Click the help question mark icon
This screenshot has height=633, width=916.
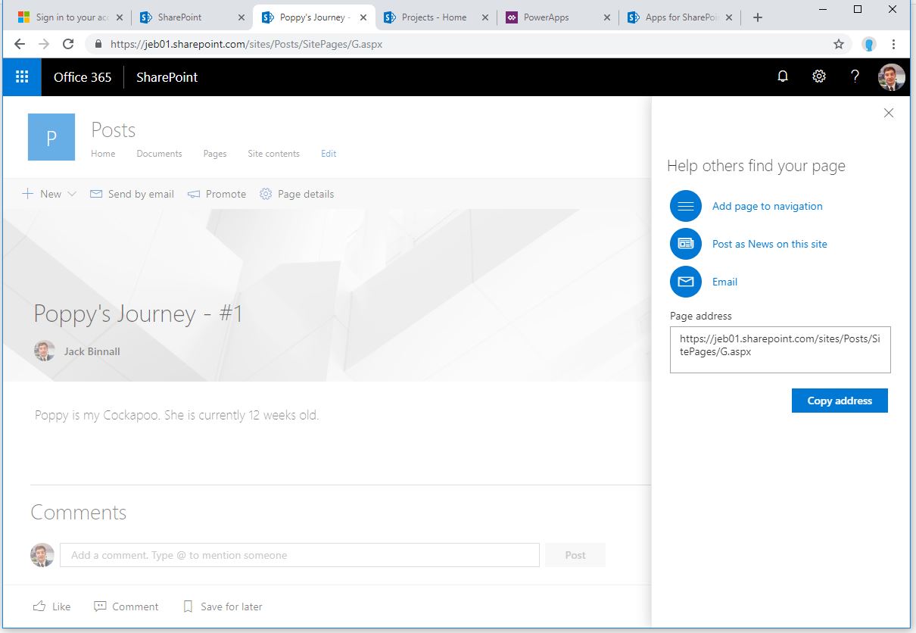tap(855, 76)
